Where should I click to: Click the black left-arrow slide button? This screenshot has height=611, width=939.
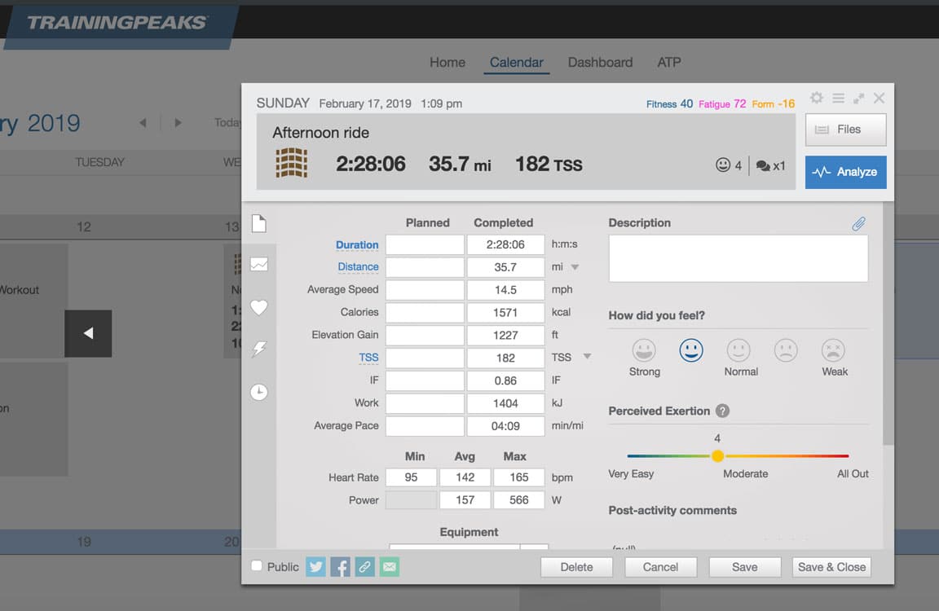[88, 333]
